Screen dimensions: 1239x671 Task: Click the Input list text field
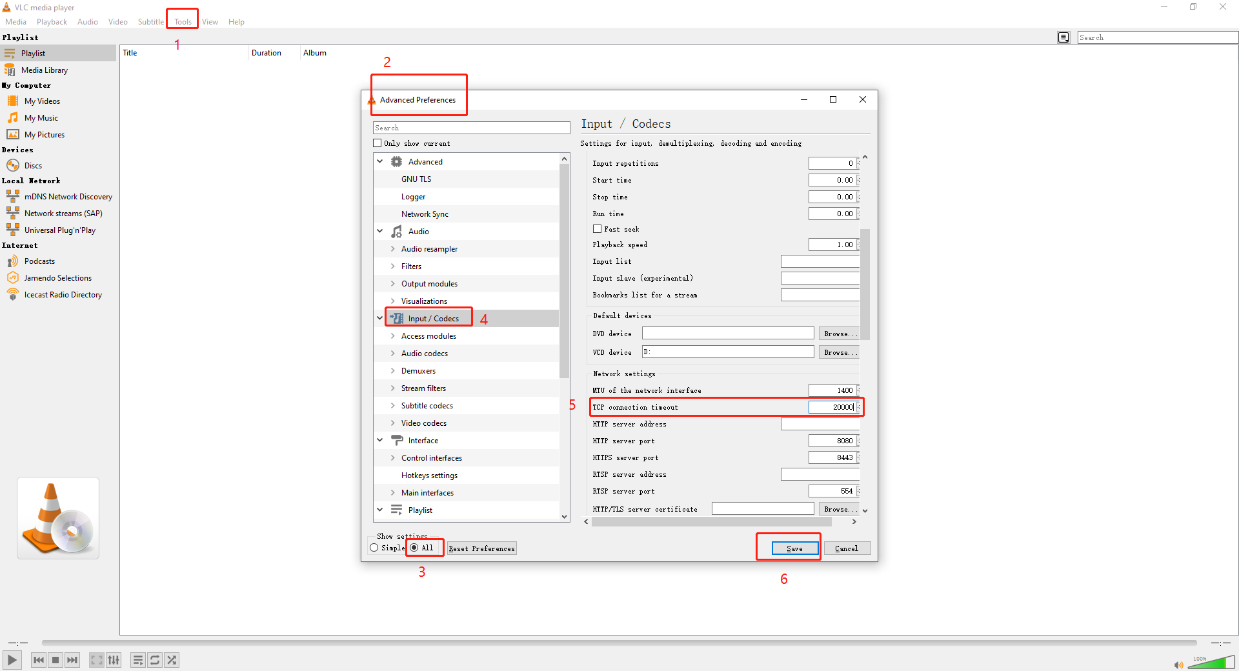coord(820,261)
